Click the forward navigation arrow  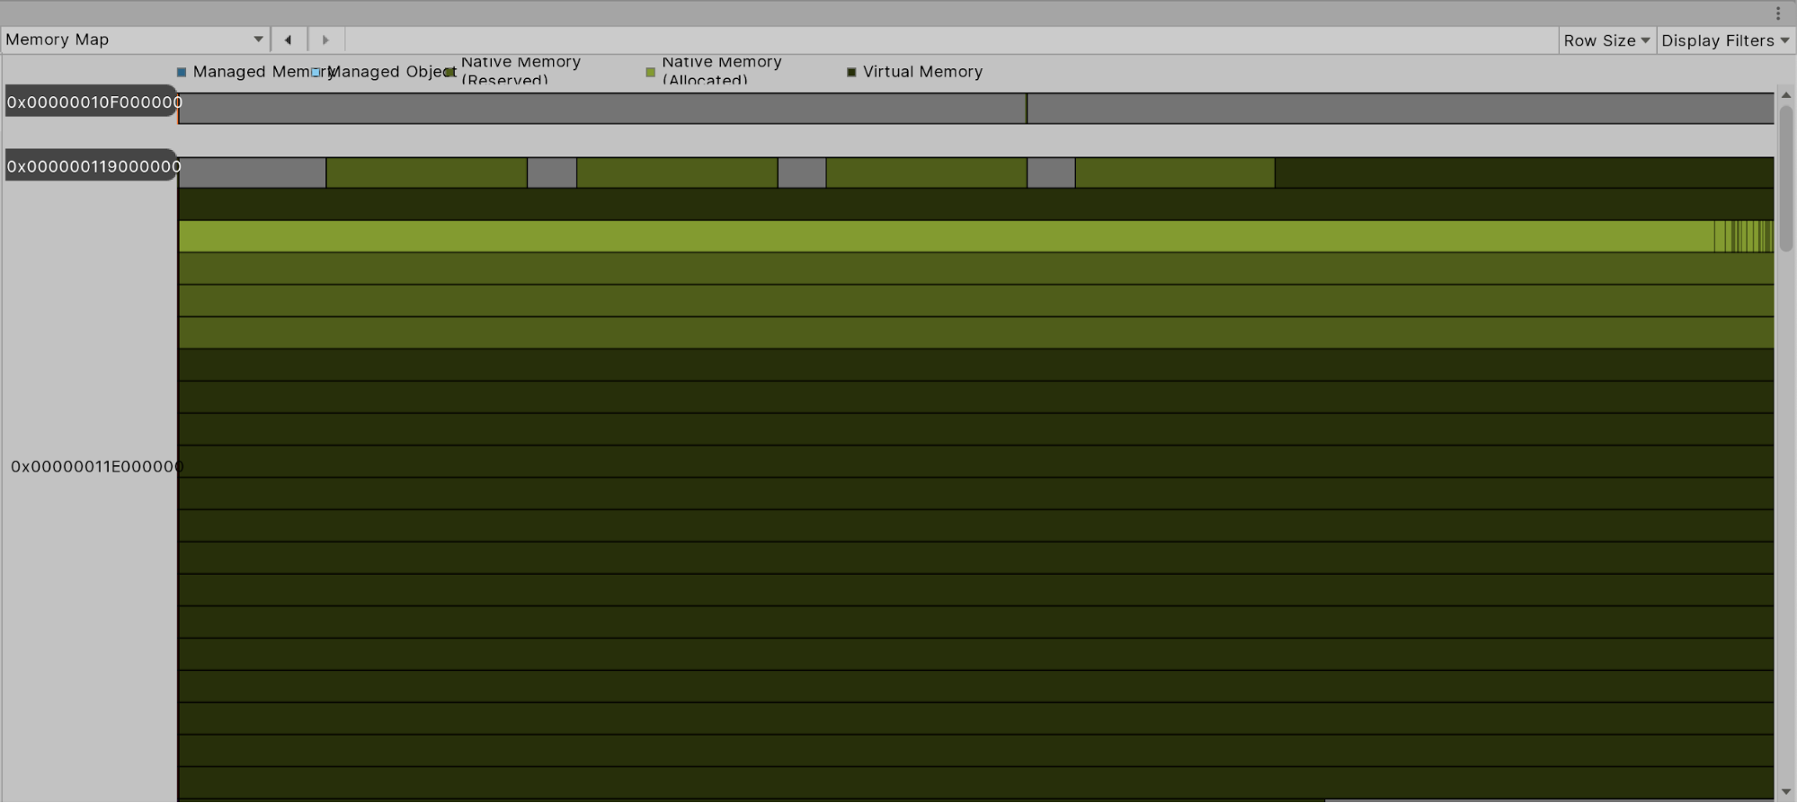point(325,40)
